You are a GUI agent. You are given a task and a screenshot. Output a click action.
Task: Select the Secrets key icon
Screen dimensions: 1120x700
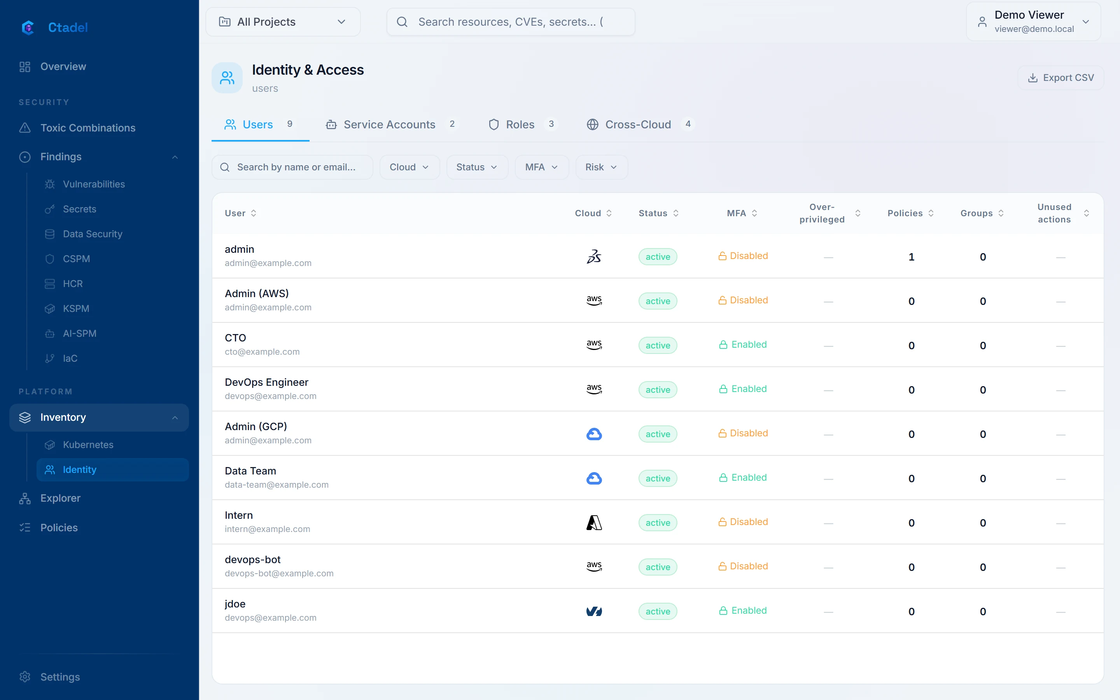point(50,209)
